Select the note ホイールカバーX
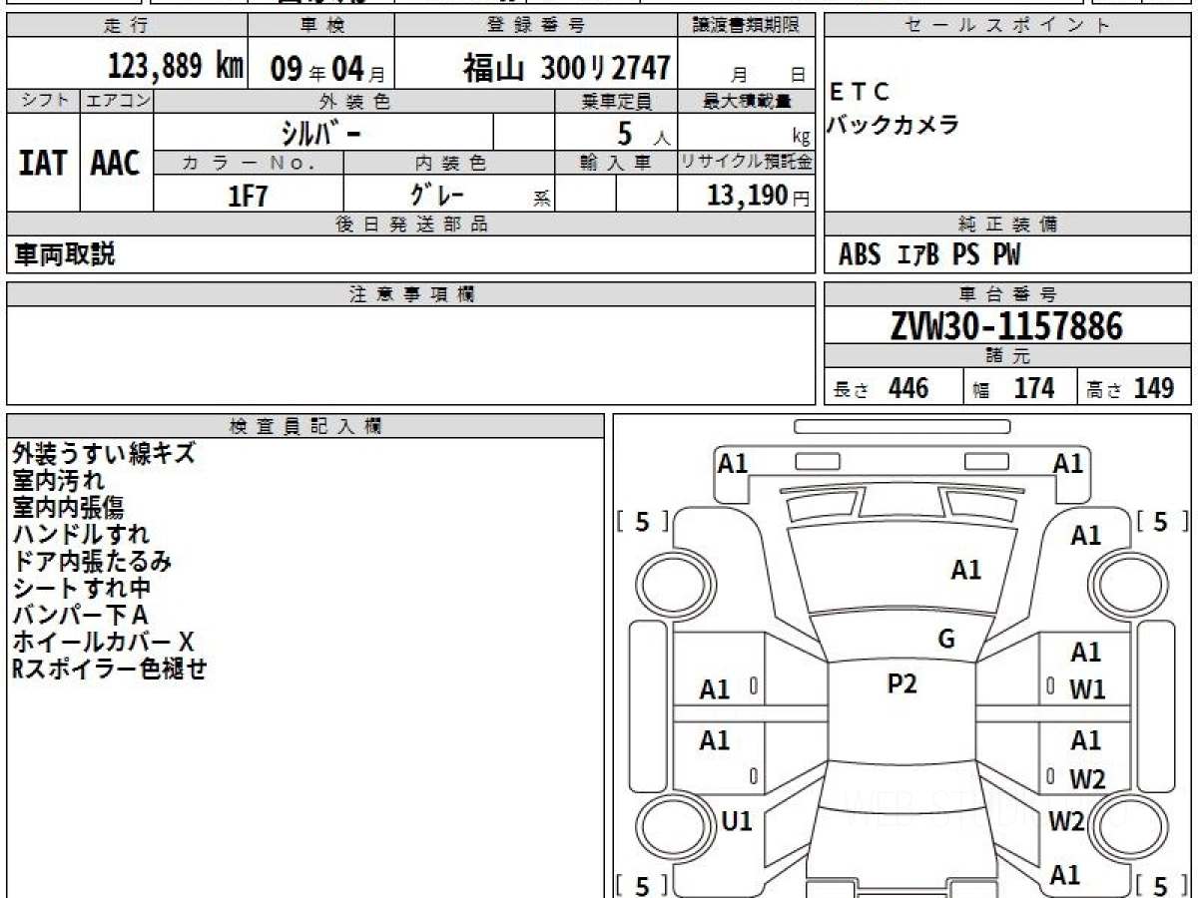 click(x=104, y=643)
